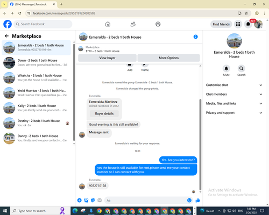Open Destiny - 2 beds 1 bath House chat
The height and width of the screenshot is (215, 269).
37,123
